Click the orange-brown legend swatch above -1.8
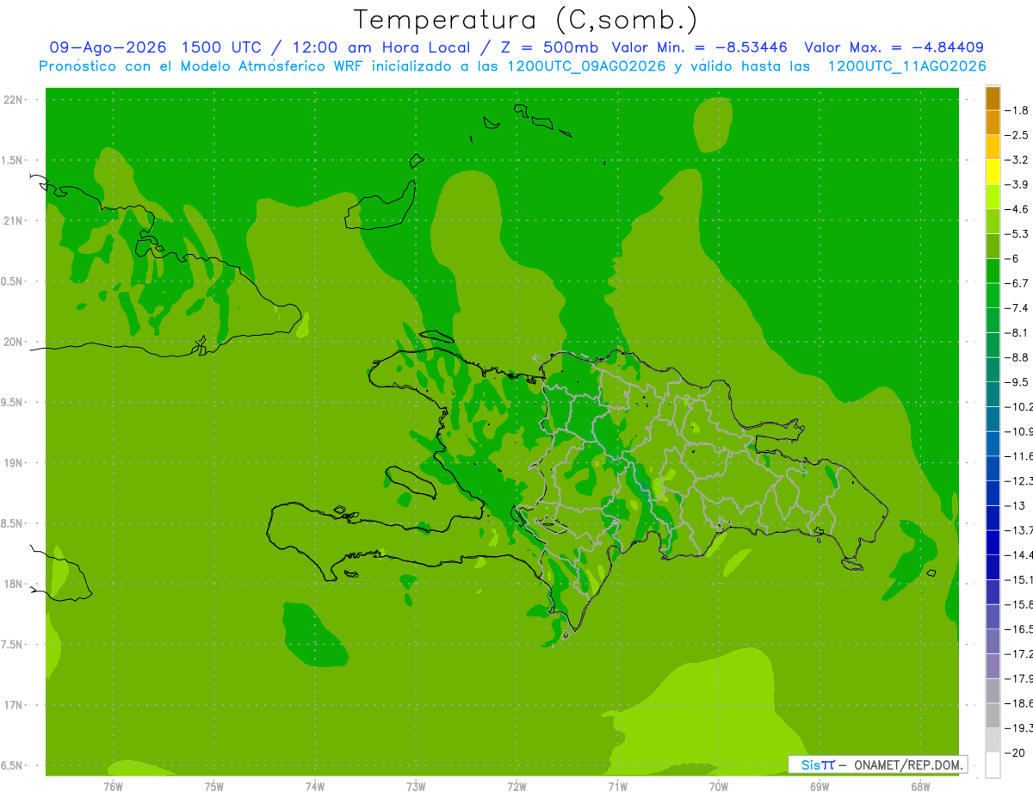The height and width of the screenshot is (798, 1033). (x=993, y=98)
